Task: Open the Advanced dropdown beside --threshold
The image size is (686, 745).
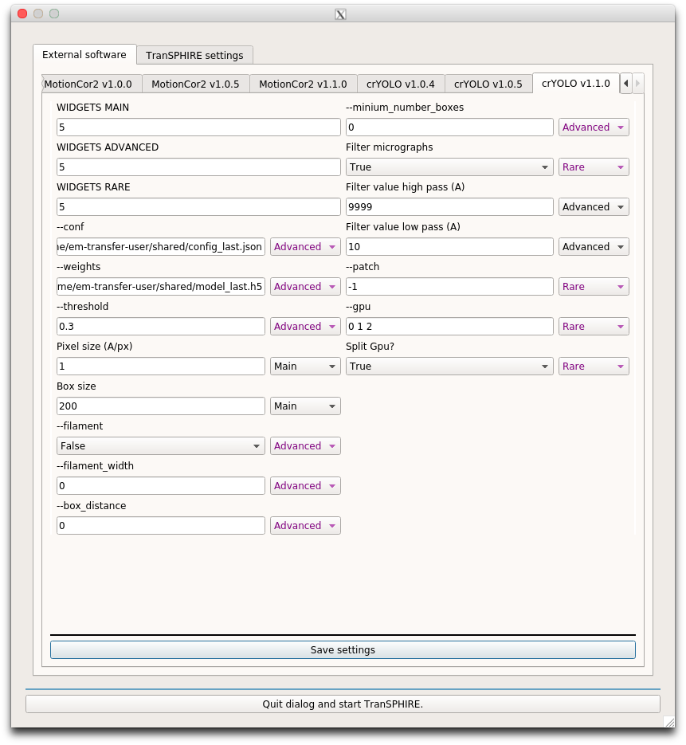Action: 305,326
